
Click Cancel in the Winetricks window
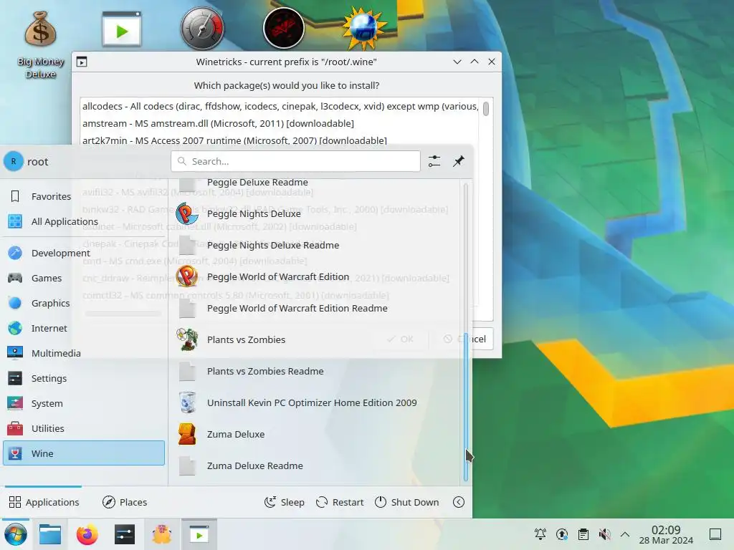pos(481,339)
